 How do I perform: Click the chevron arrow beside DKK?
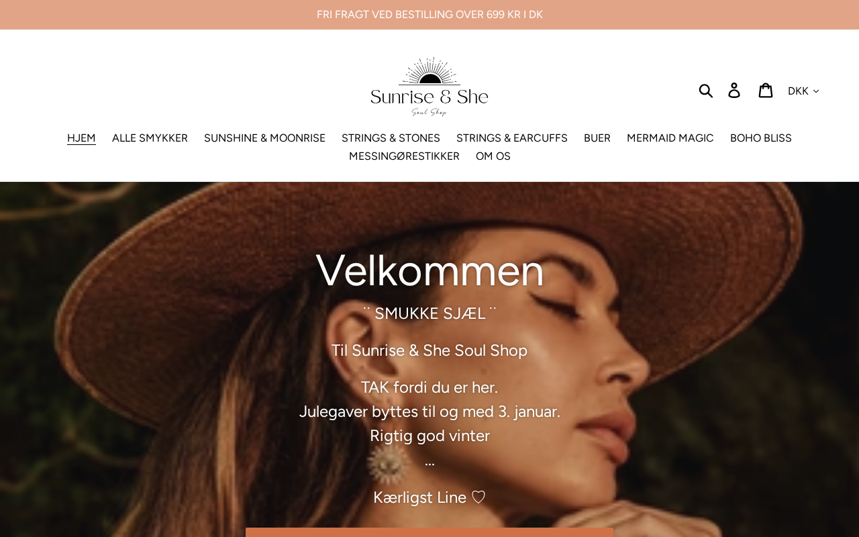click(816, 91)
